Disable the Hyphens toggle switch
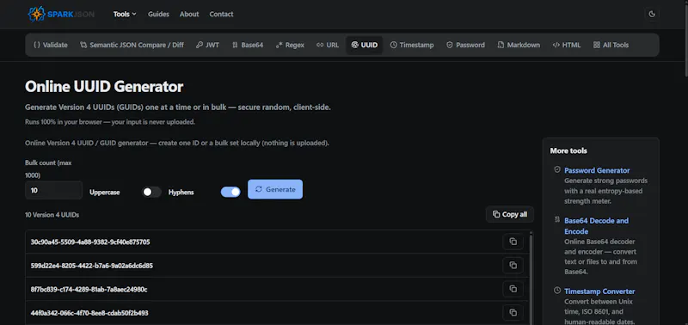688x325 pixels. tap(230, 192)
